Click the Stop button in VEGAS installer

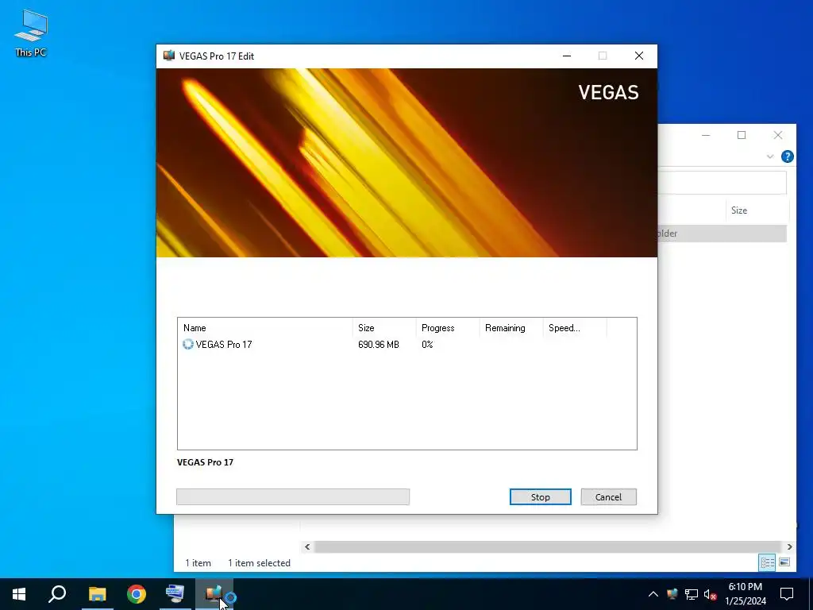(540, 497)
